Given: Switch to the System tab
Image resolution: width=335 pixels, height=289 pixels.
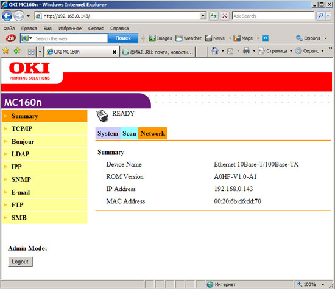Looking at the screenshot, I should 108,133.
